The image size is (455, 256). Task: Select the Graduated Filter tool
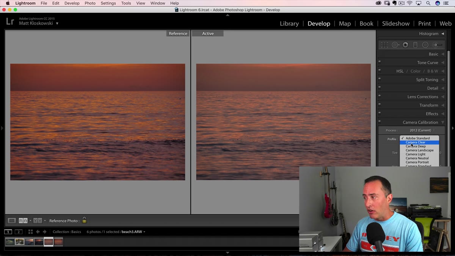coord(415,45)
